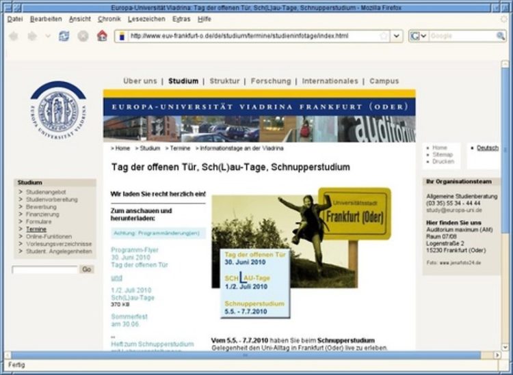Open the Forschung navigation tab
Image resolution: width=513 pixels, height=375 pixels.
[x=271, y=81]
